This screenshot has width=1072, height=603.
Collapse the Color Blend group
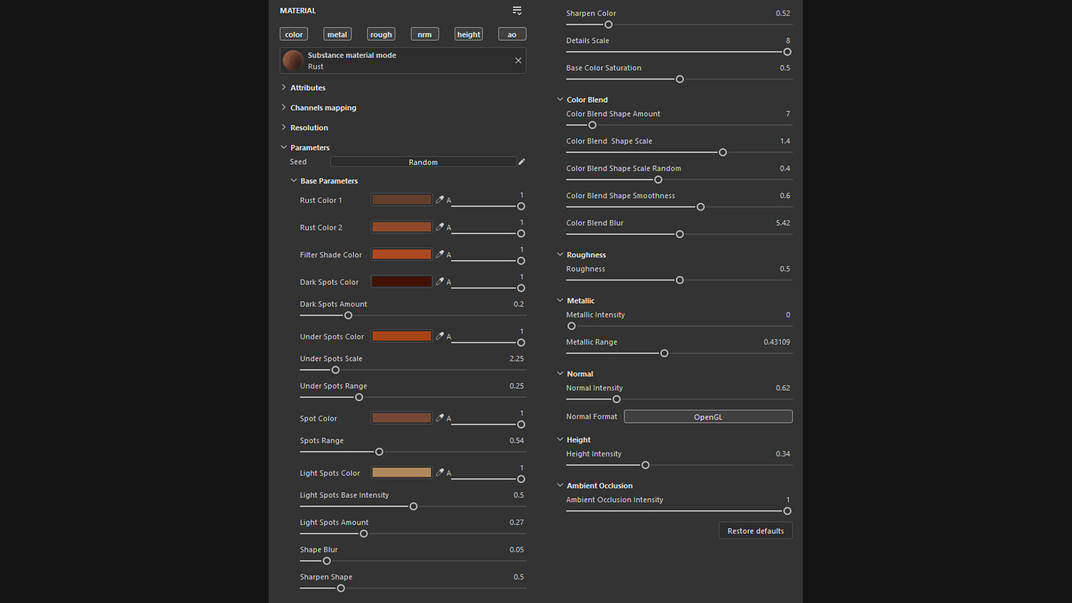pyautogui.click(x=560, y=100)
